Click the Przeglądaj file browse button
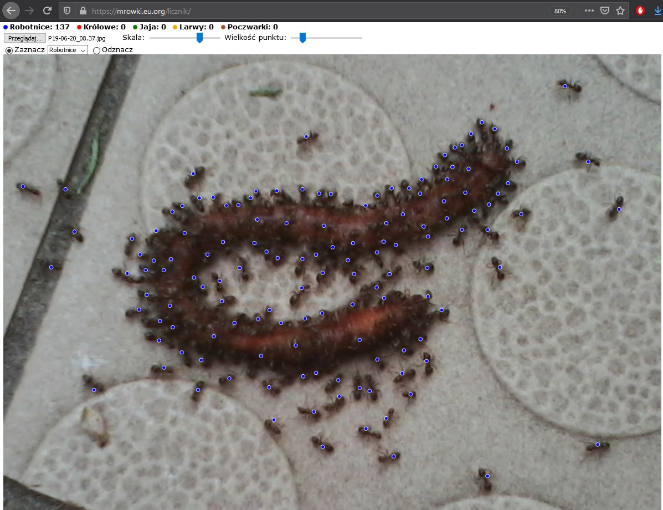The image size is (663, 510). (x=24, y=38)
